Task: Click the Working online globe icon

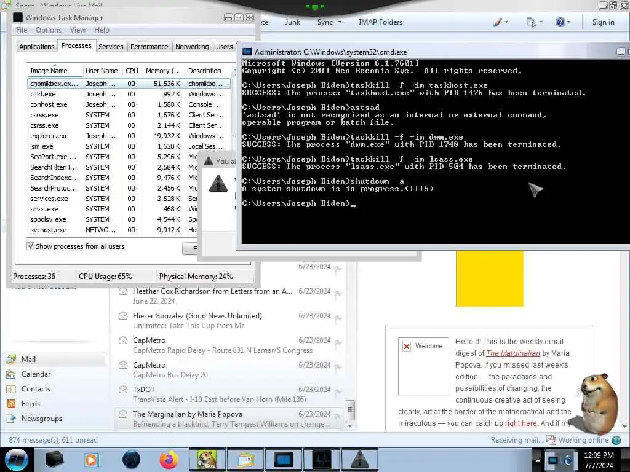Action: [616, 440]
